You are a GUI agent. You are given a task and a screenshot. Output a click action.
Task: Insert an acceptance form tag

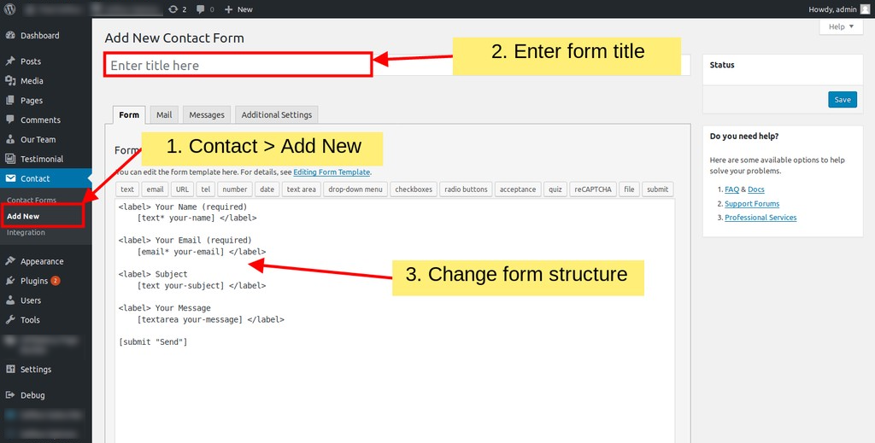pos(518,189)
